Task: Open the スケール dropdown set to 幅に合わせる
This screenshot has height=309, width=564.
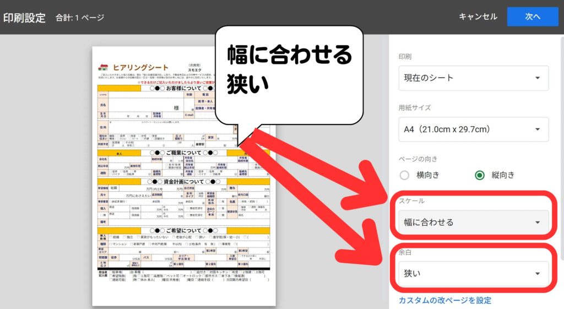Action: pyautogui.click(x=473, y=223)
